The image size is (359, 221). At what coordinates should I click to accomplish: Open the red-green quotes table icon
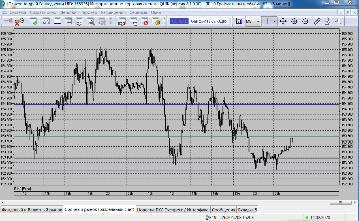[x=68, y=21]
